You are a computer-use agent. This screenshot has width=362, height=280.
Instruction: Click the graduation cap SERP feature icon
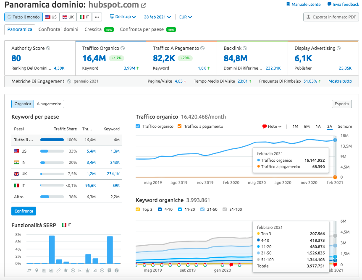[29, 270]
